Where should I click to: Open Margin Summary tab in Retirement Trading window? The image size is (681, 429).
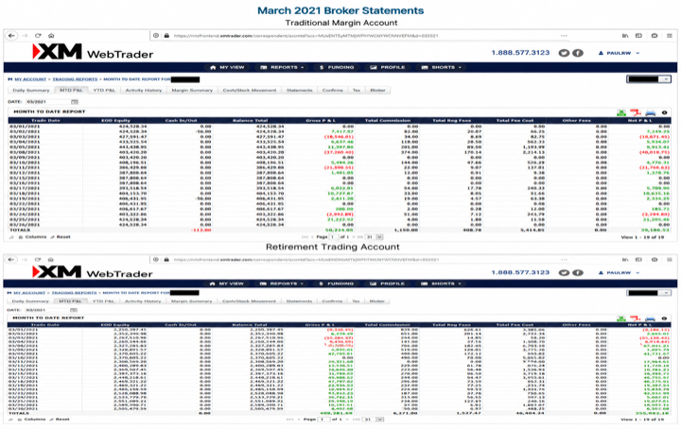tap(191, 301)
